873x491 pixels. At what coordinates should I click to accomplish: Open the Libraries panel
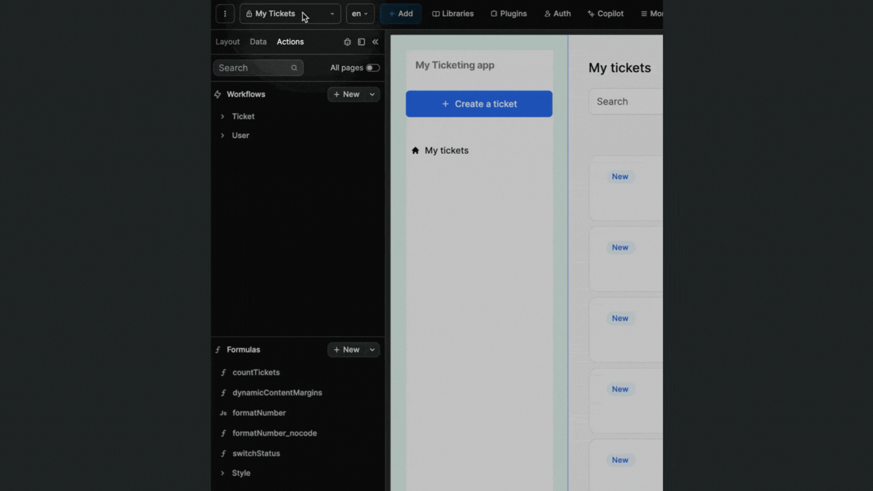(x=452, y=13)
